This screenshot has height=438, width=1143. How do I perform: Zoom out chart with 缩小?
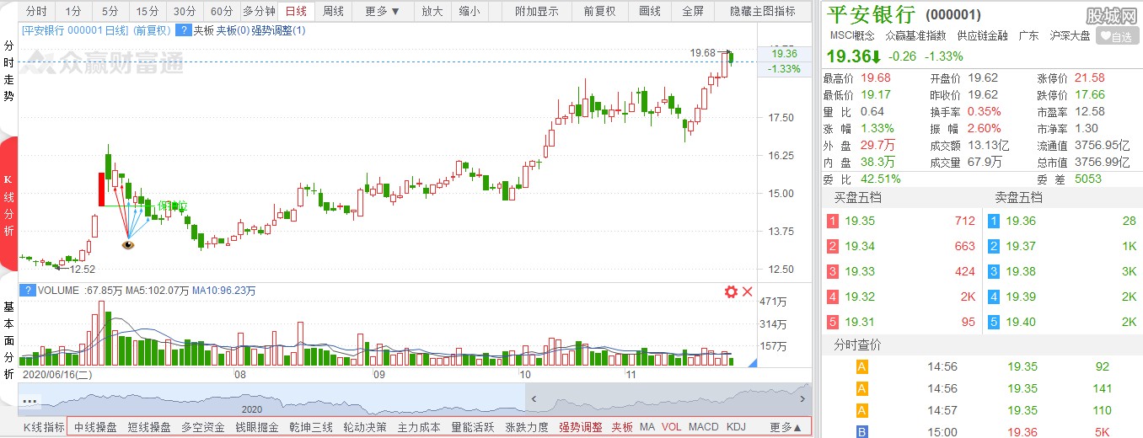470,11
